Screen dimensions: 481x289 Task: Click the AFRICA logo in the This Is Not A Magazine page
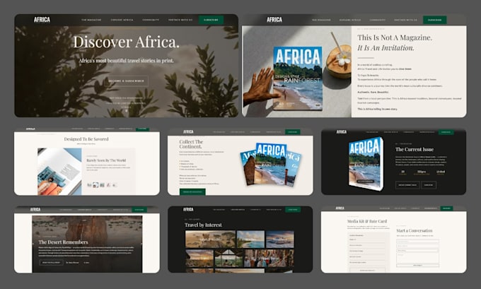coord(274,20)
